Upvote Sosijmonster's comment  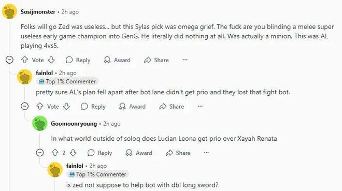(x=25, y=60)
